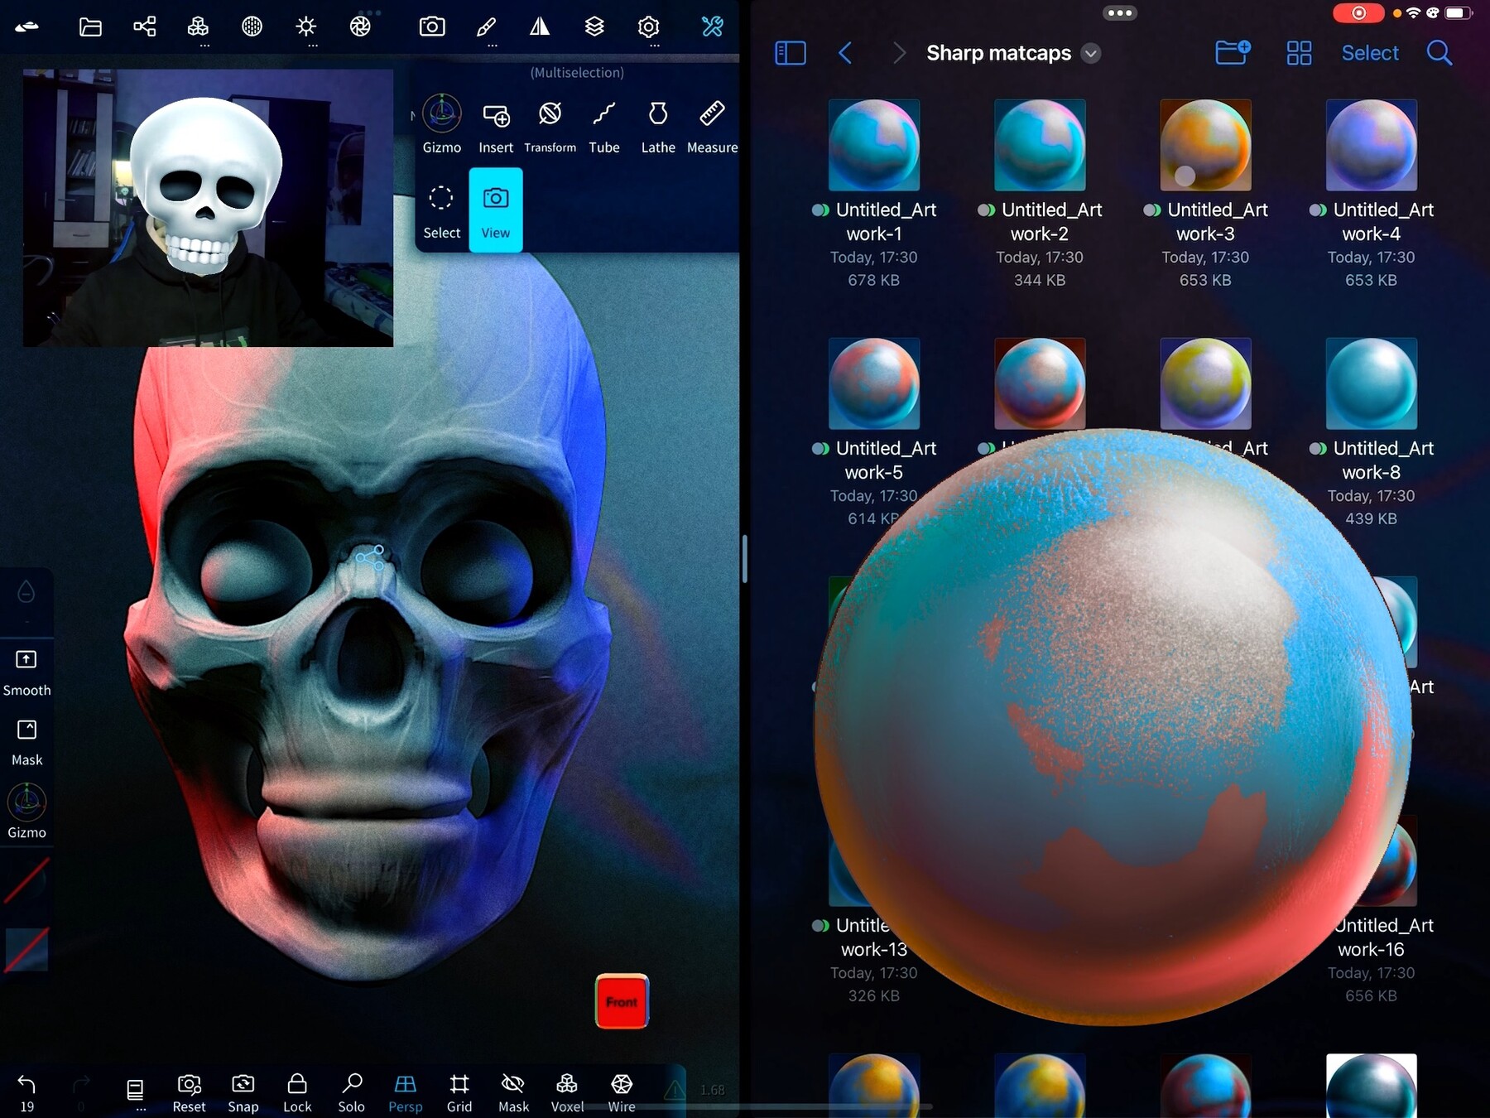Open the Sharp matcaps folder name dropdown
The image size is (1490, 1118).
(x=1091, y=53)
